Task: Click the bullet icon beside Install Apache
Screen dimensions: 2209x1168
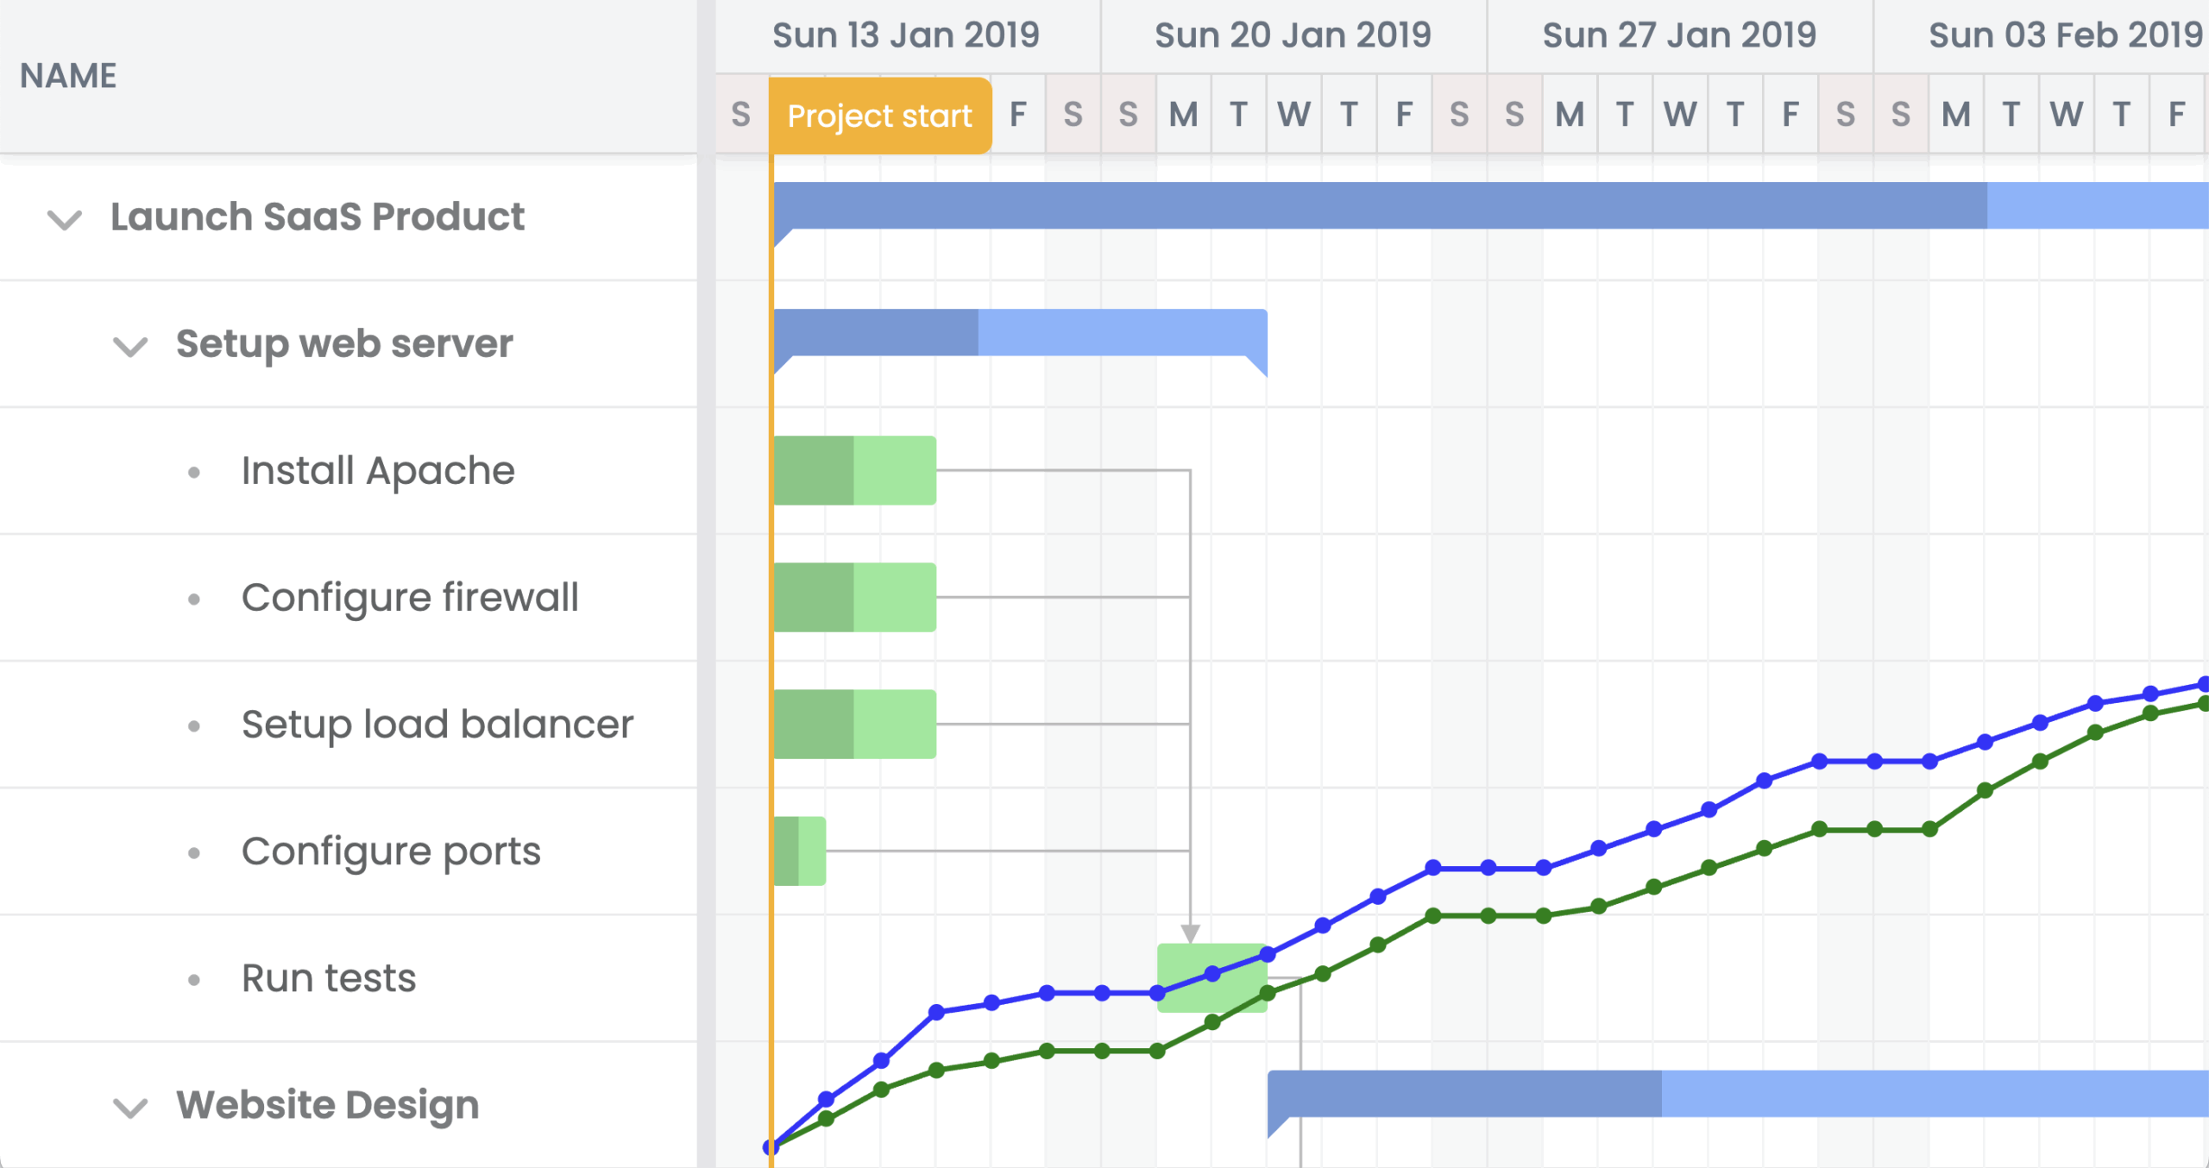Action: [x=194, y=470]
